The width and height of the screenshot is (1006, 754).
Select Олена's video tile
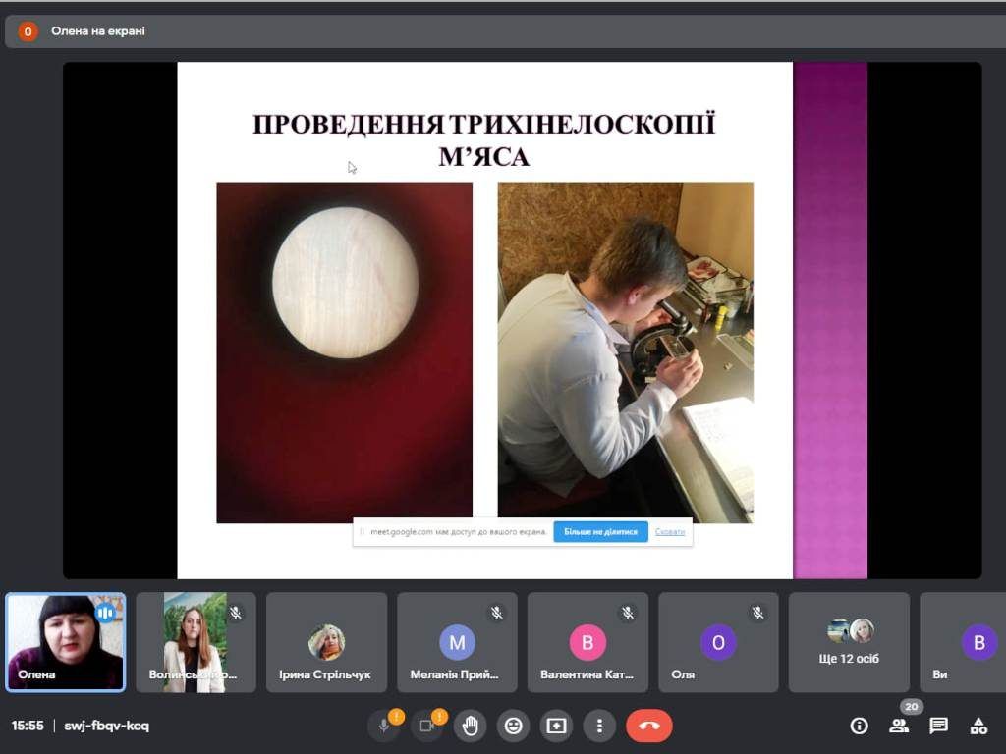coord(66,642)
